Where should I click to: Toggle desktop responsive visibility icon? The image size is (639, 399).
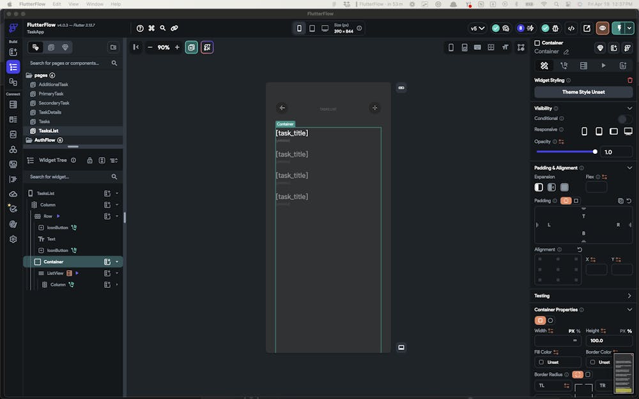628,131
